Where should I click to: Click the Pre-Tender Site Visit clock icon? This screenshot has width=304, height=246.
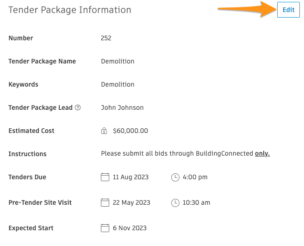pyautogui.click(x=175, y=203)
